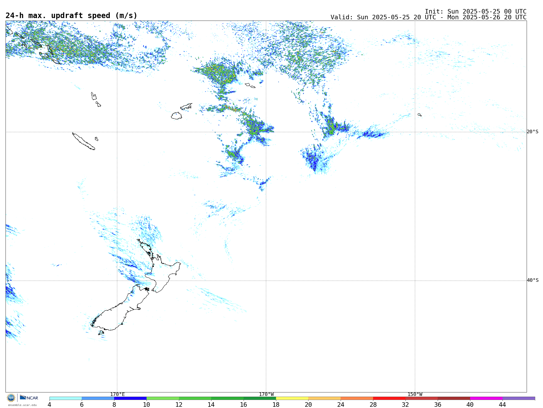This screenshot has width=543, height=408.
Task: Click the NSF logo icon
Action: [x=11, y=398]
